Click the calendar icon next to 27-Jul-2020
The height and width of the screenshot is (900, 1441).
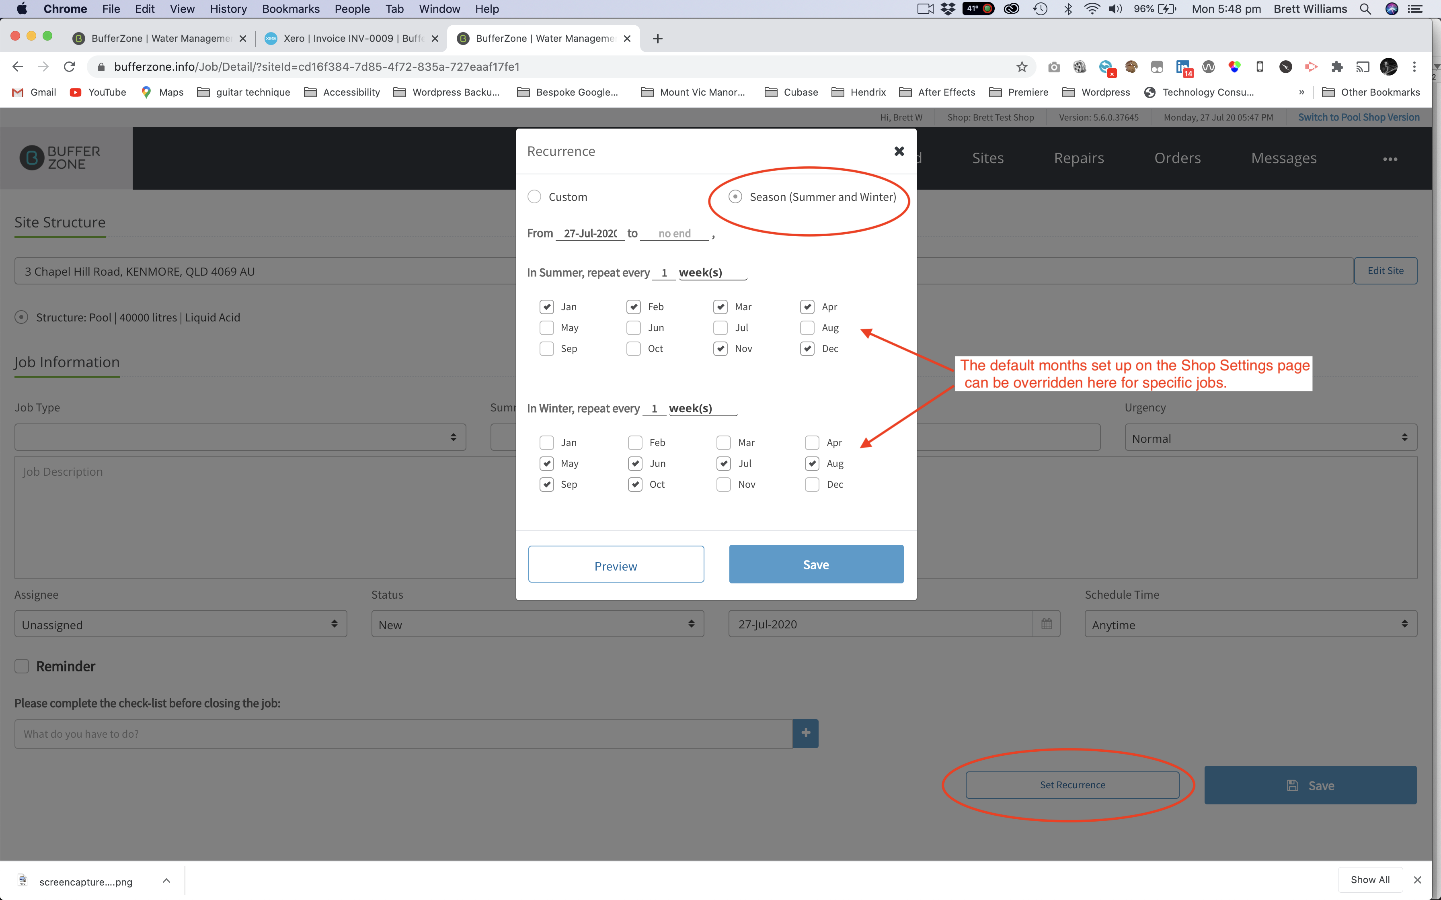click(1046, 624)
